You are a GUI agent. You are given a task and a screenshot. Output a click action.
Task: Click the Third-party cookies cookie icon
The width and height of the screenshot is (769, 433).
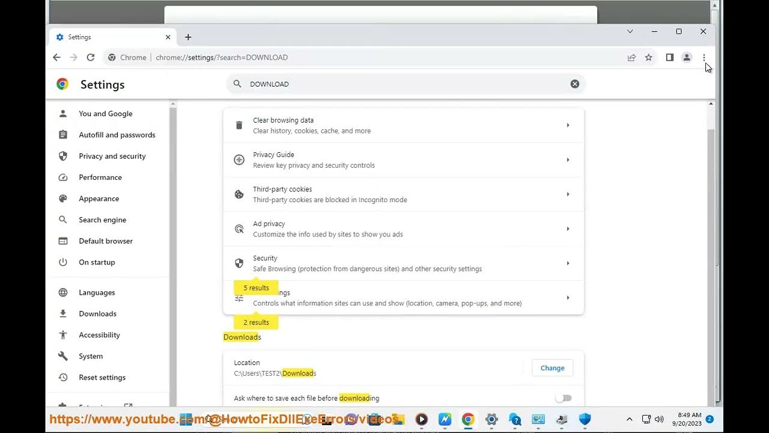tap(239, 194)
